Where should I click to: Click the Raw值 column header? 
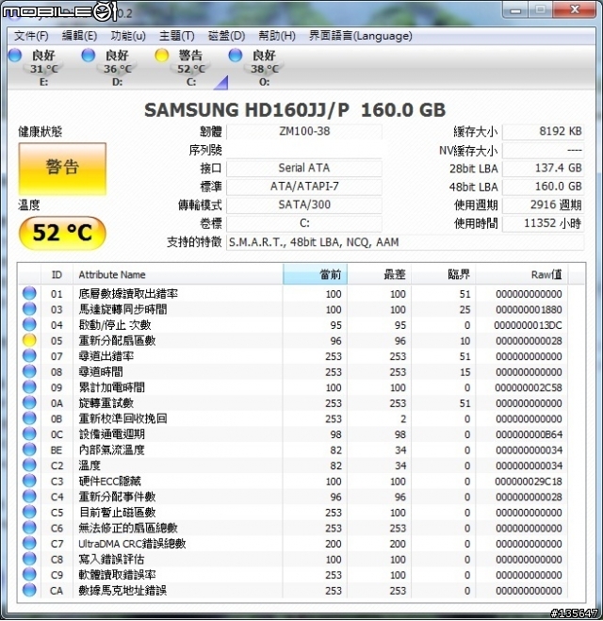(522, 274)
